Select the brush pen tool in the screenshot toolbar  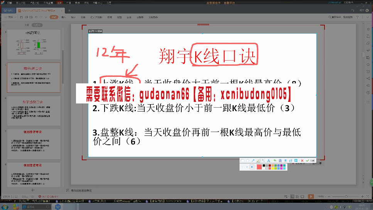coord(258,161)
